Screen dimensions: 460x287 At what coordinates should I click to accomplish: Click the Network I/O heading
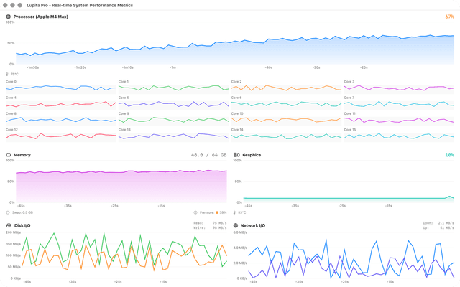pyautogui.click(x=253, y=225)
